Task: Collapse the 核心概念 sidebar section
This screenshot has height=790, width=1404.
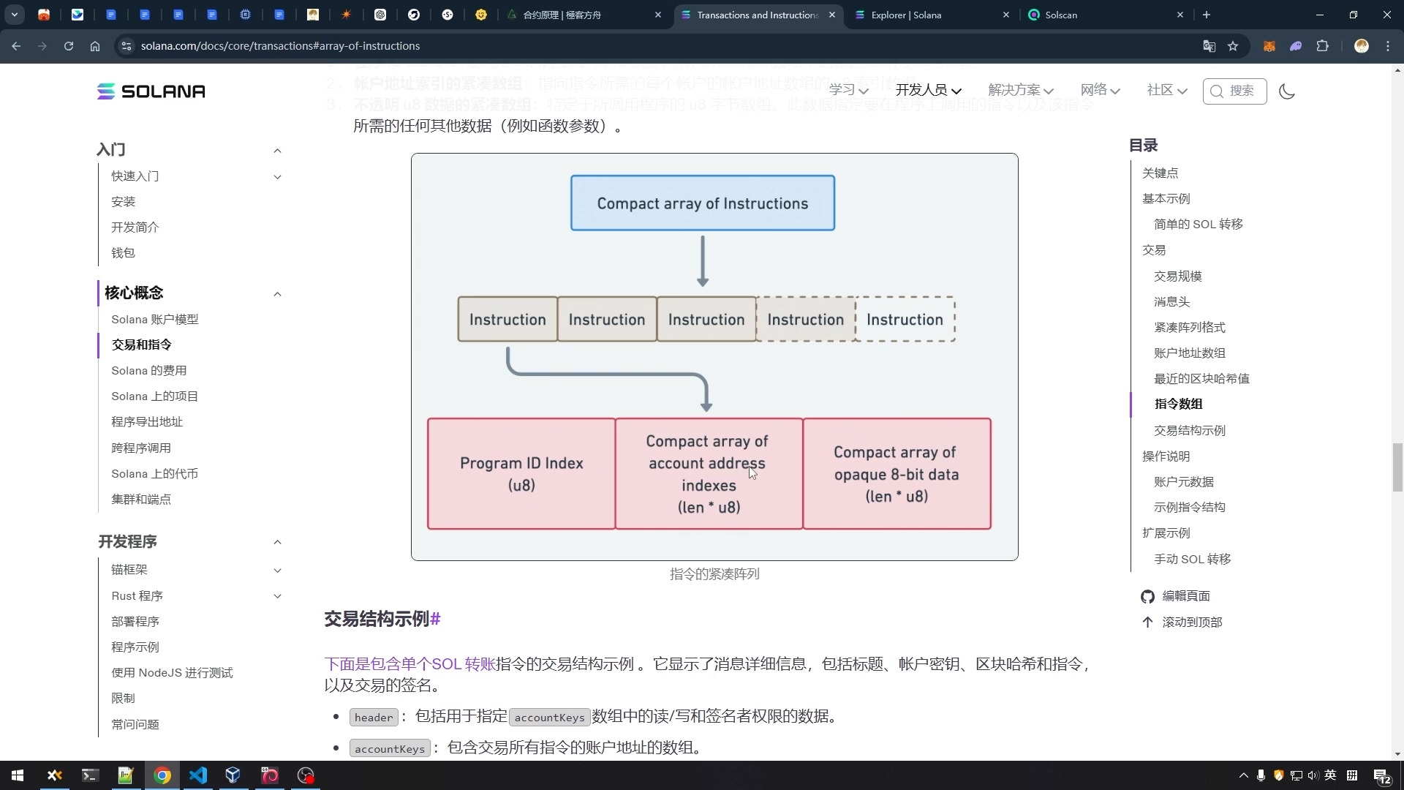Action: pos(277,294)
